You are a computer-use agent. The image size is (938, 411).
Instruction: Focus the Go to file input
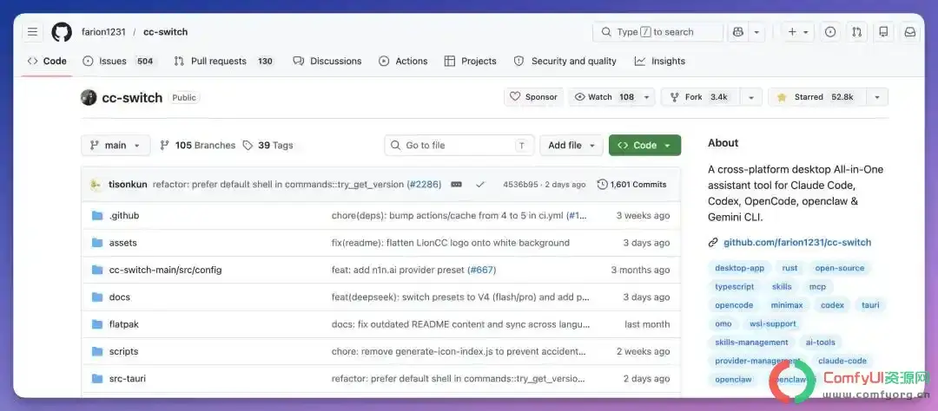(459, 145)
